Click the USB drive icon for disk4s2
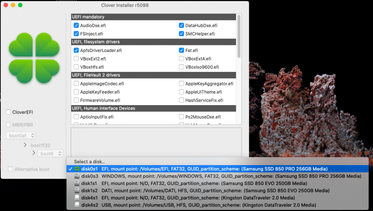373x211 pixels. coord(77,205)
